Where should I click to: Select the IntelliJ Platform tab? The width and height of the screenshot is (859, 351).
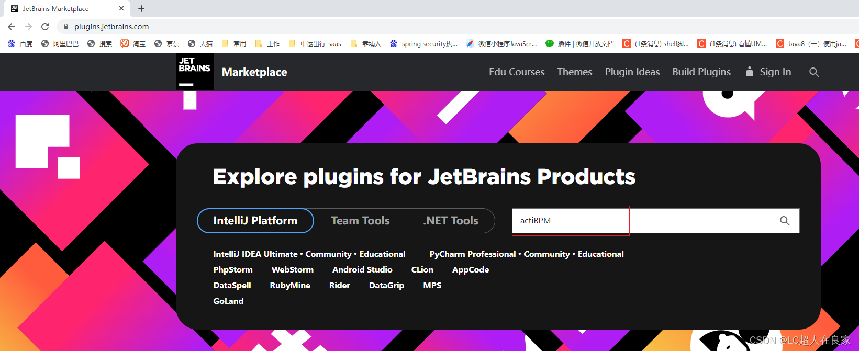point(255,221)
